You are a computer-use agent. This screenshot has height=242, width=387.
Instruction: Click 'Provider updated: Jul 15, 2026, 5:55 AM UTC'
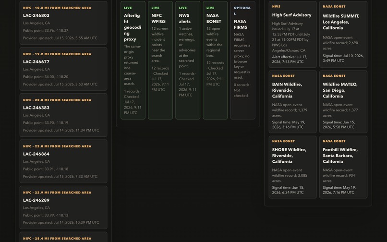point(60,38)
